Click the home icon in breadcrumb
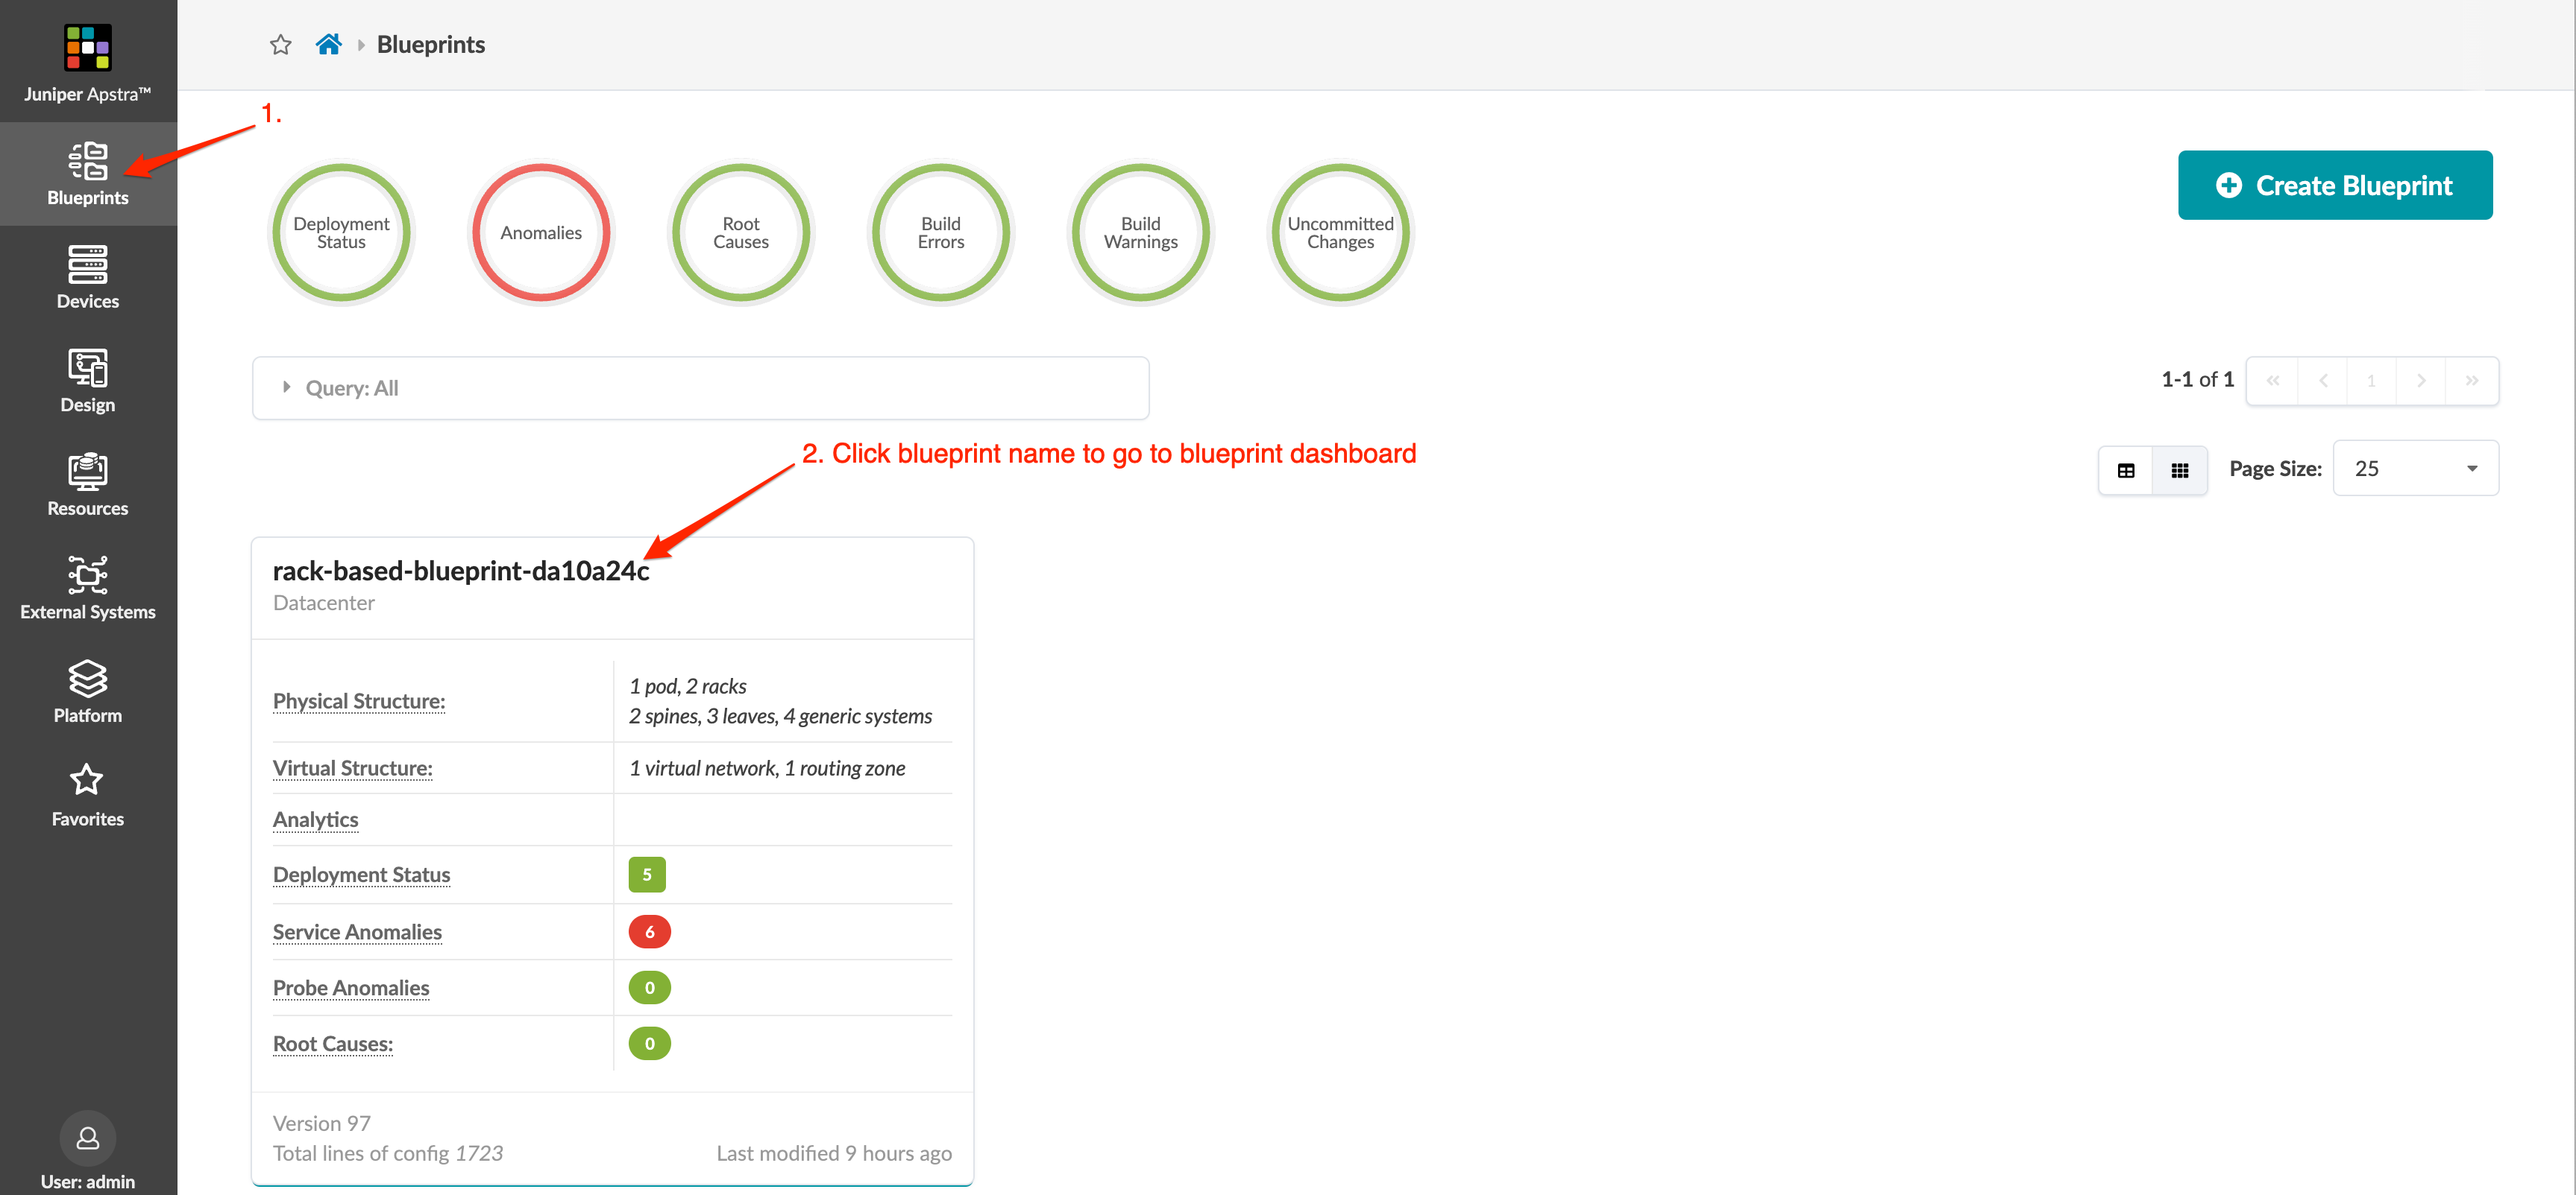This screenshot has width=2576, height=1195. click(x=328, y=45)
